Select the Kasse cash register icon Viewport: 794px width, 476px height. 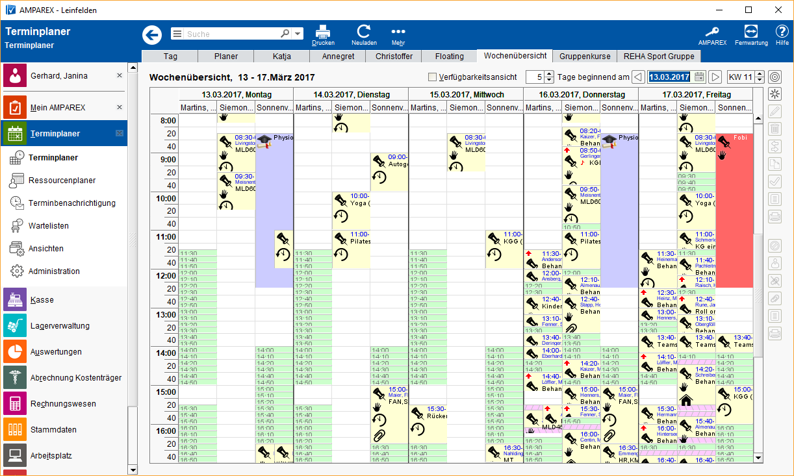(x=15, y=300)
